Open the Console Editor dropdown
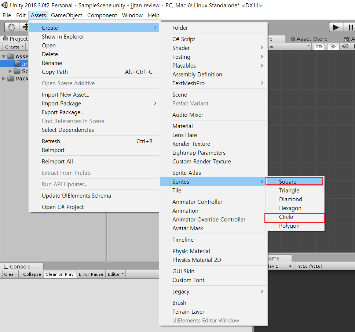The image size is (355, 332). [x=116, y=274]
